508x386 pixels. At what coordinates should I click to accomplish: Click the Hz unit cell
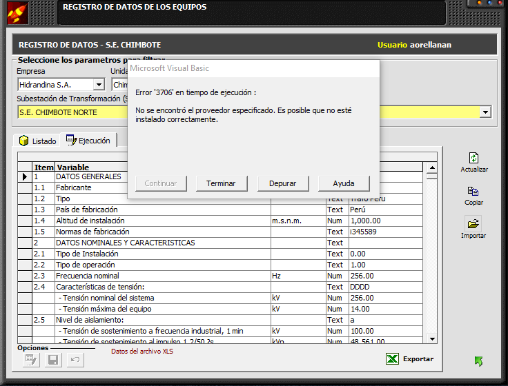pyautogui.click(x=298, y=276)
